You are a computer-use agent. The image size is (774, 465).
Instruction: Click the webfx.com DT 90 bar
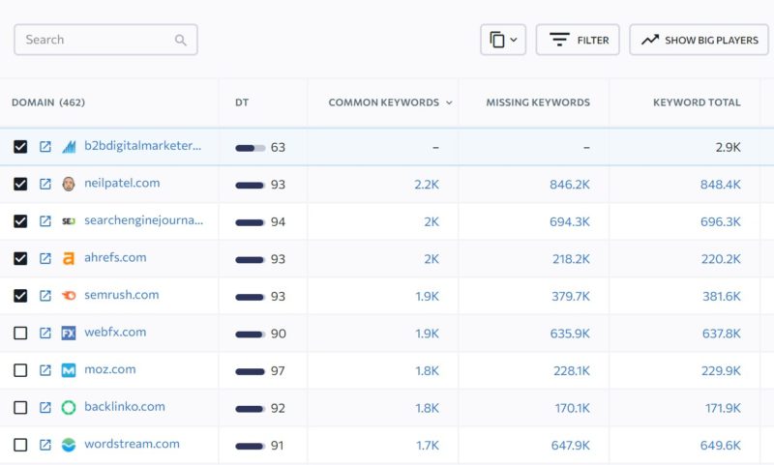click(250, 334)
